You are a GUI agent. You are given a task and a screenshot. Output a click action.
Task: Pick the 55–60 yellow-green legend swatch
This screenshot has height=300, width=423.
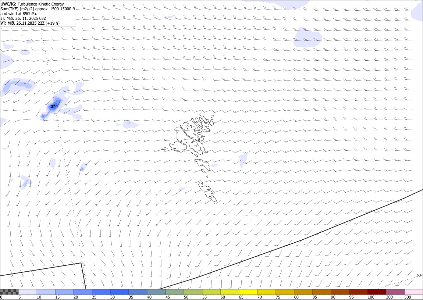pyautogui.click(x=211, y=292)
